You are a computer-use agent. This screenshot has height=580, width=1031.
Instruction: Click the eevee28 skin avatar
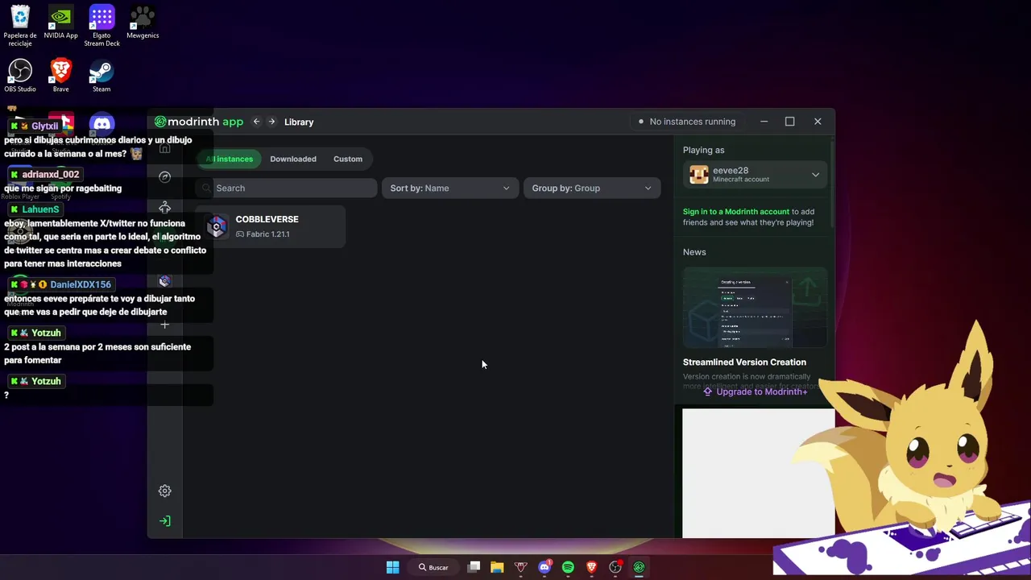pos(699,175)
